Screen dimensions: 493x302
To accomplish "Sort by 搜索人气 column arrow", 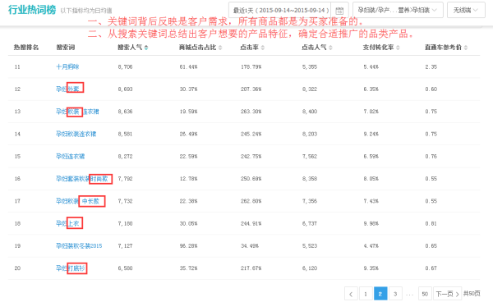I will pyautogui.click(x=146, y=48).
